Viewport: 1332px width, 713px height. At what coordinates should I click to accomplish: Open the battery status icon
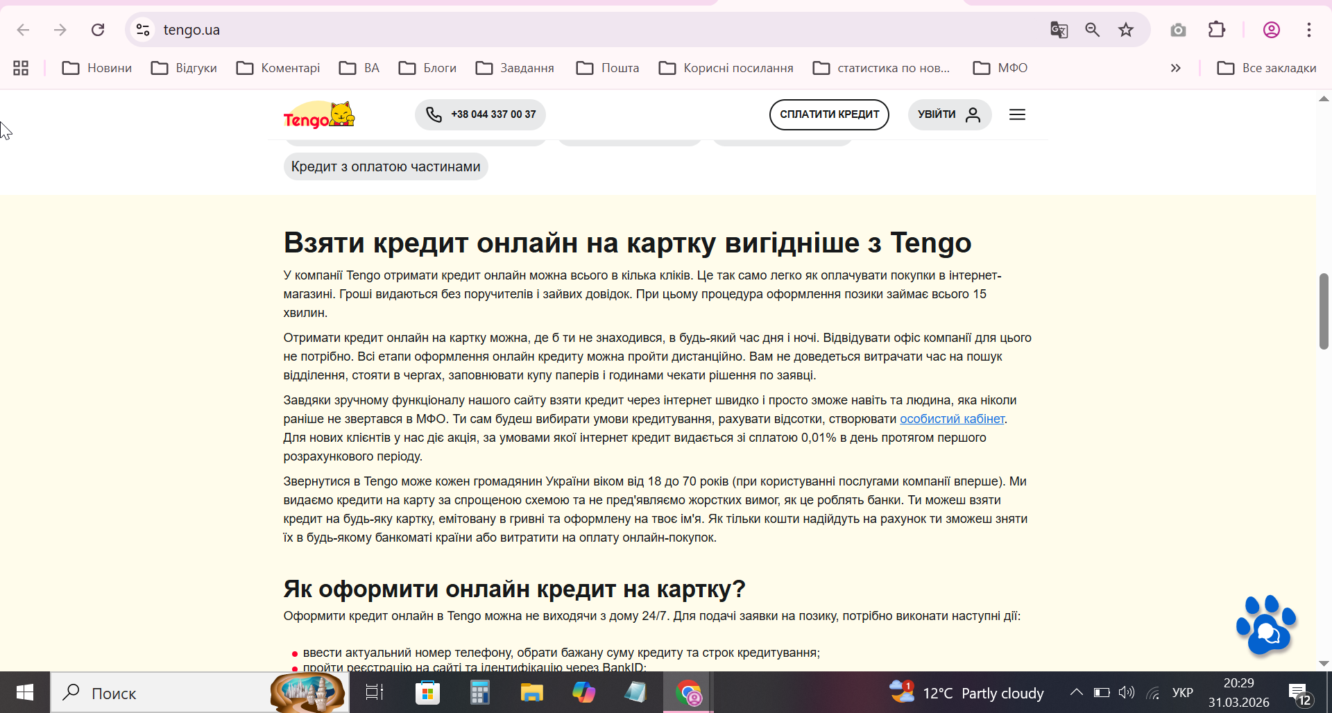1102,692
